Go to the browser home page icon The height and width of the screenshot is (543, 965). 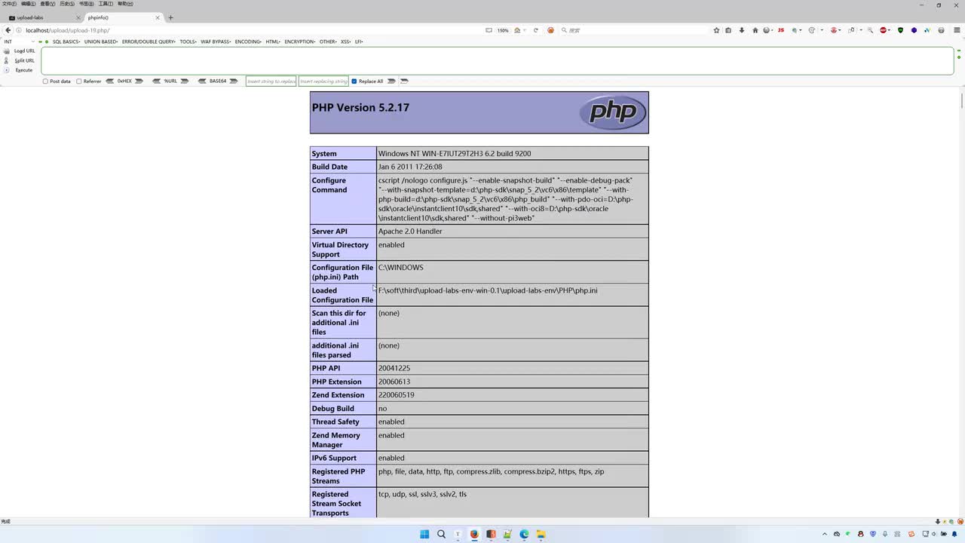[755, 30]
